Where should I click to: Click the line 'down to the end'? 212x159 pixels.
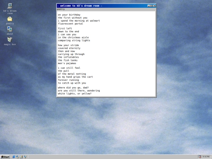(68, 31)
